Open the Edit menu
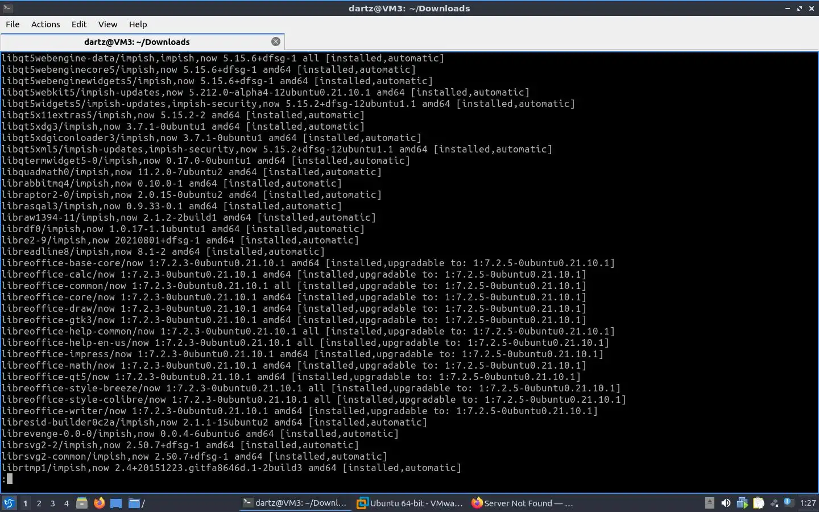This screenshot has width=819, height=512. pyautogui.click(x=79, y=24)
